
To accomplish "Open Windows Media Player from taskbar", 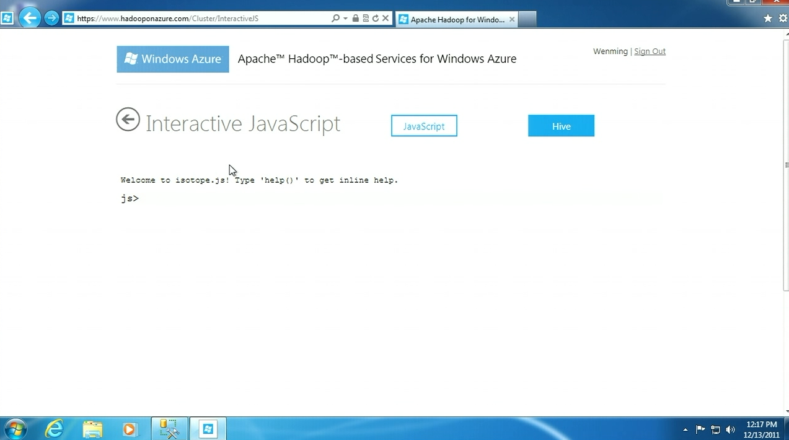I will click(130, 428).
